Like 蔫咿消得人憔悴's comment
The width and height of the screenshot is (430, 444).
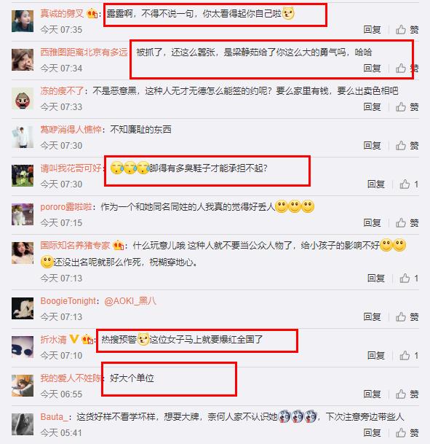(407, 146)
